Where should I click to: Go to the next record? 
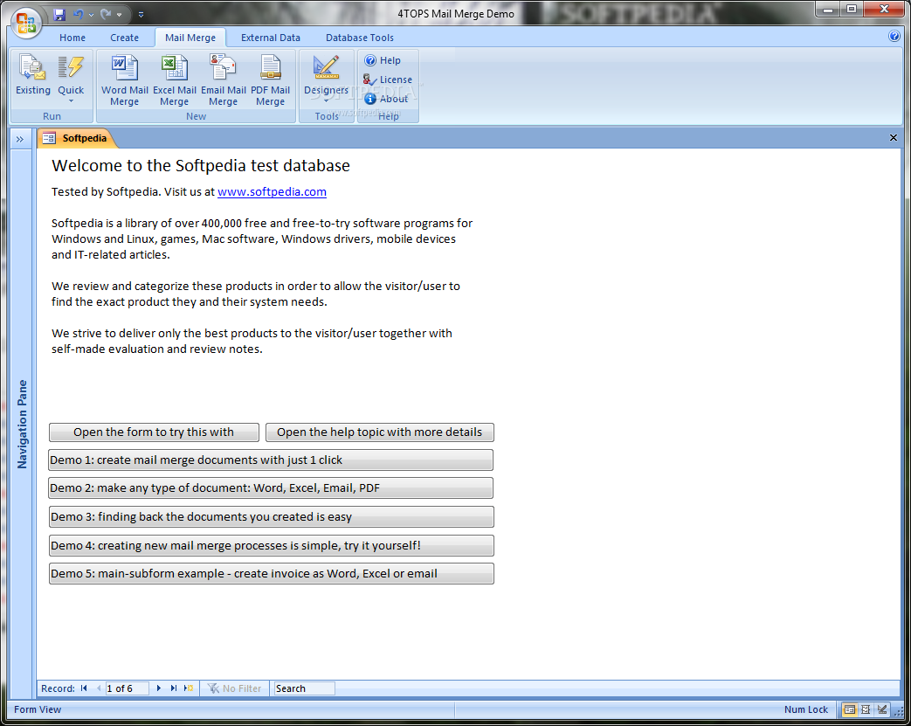tap(159, 688)
